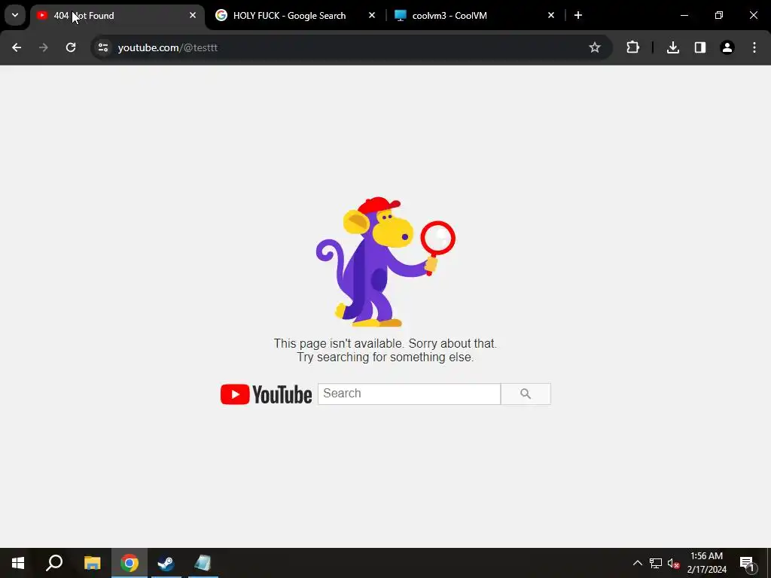
Task: Show hidden system tray icons
Action: pos(637,563)
